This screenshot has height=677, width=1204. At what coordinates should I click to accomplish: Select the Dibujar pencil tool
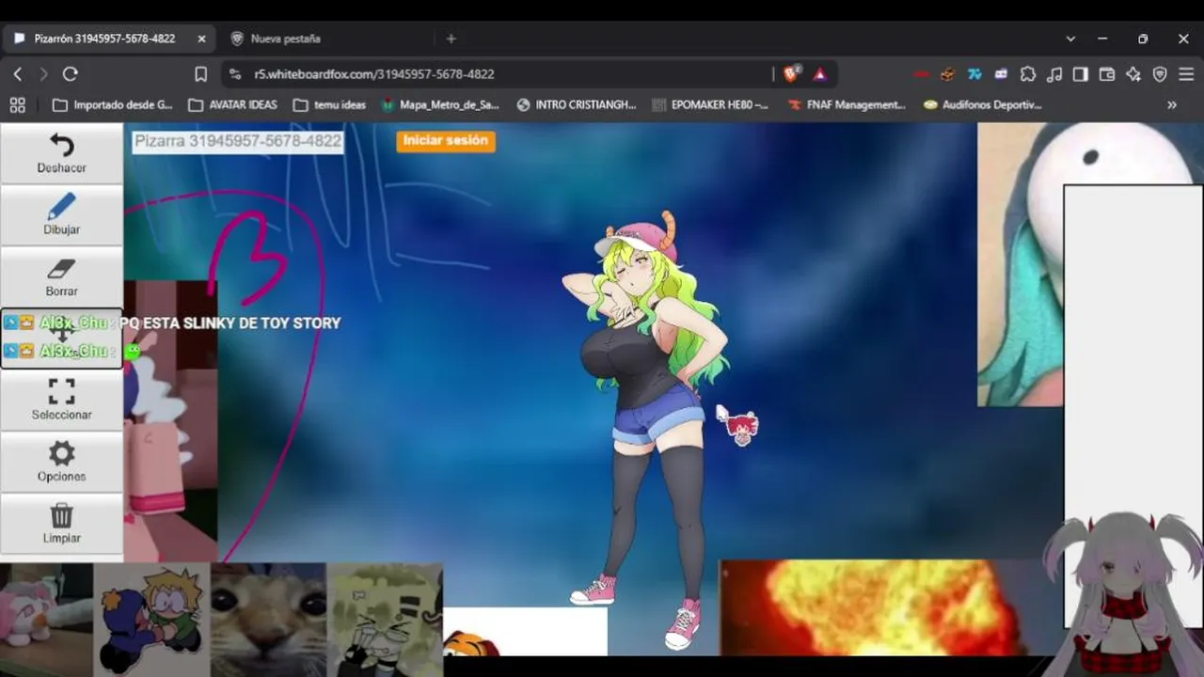[61, 215]
